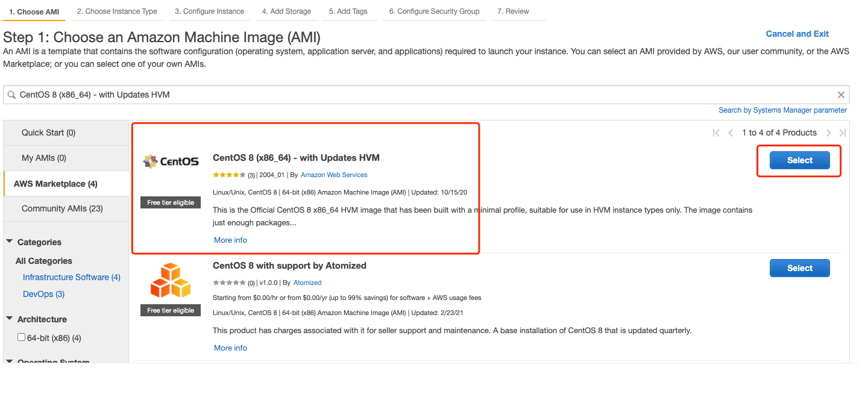Go to previous page of products
Image resolution: width=862 pixels, height=400 pixels.
point(731,133)
